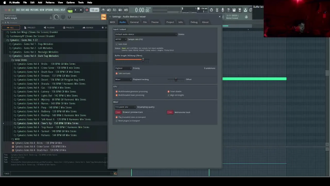Click the orange playlist view icon
The width and height of the screenshot is (330, 186).
(103, 17)
